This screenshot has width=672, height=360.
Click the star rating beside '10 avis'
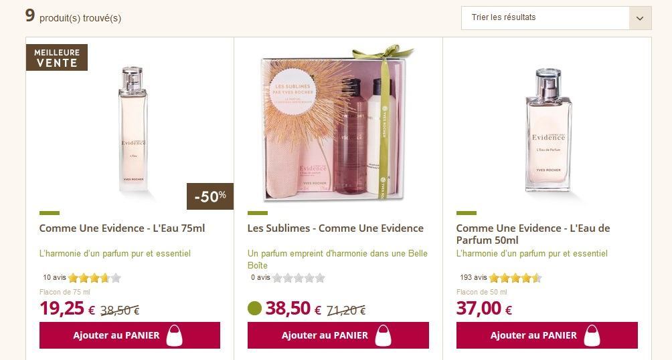94,278
